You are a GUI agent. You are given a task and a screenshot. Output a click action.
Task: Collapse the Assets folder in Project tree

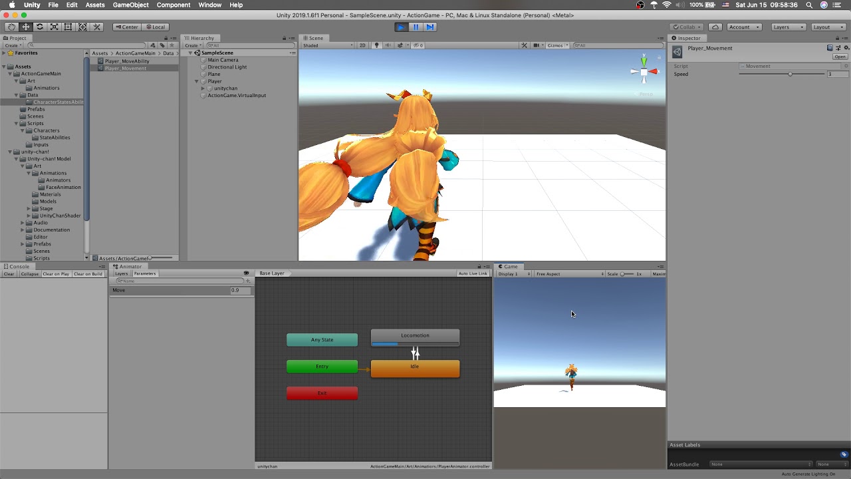tap(4, 67)
